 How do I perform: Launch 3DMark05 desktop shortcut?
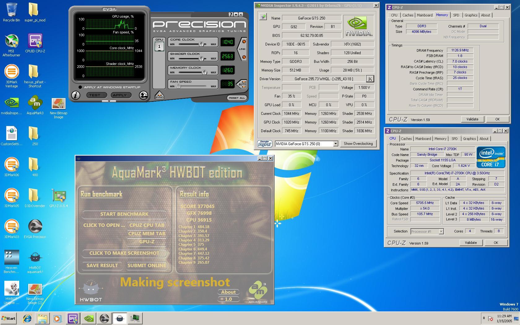(x=11, y=198)
